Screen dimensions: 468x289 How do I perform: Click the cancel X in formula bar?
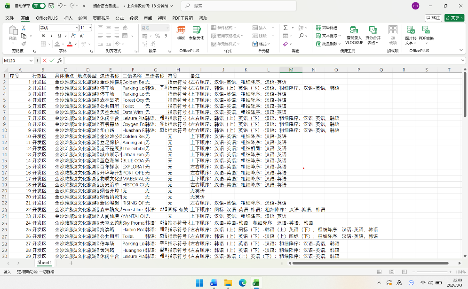tap(45, 61)
